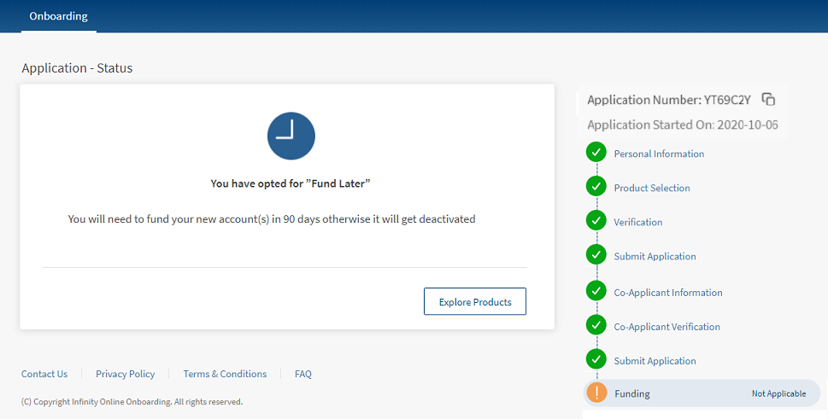
Task: Click green checkmark beside Personal Information
Action: tap(596, 152)
